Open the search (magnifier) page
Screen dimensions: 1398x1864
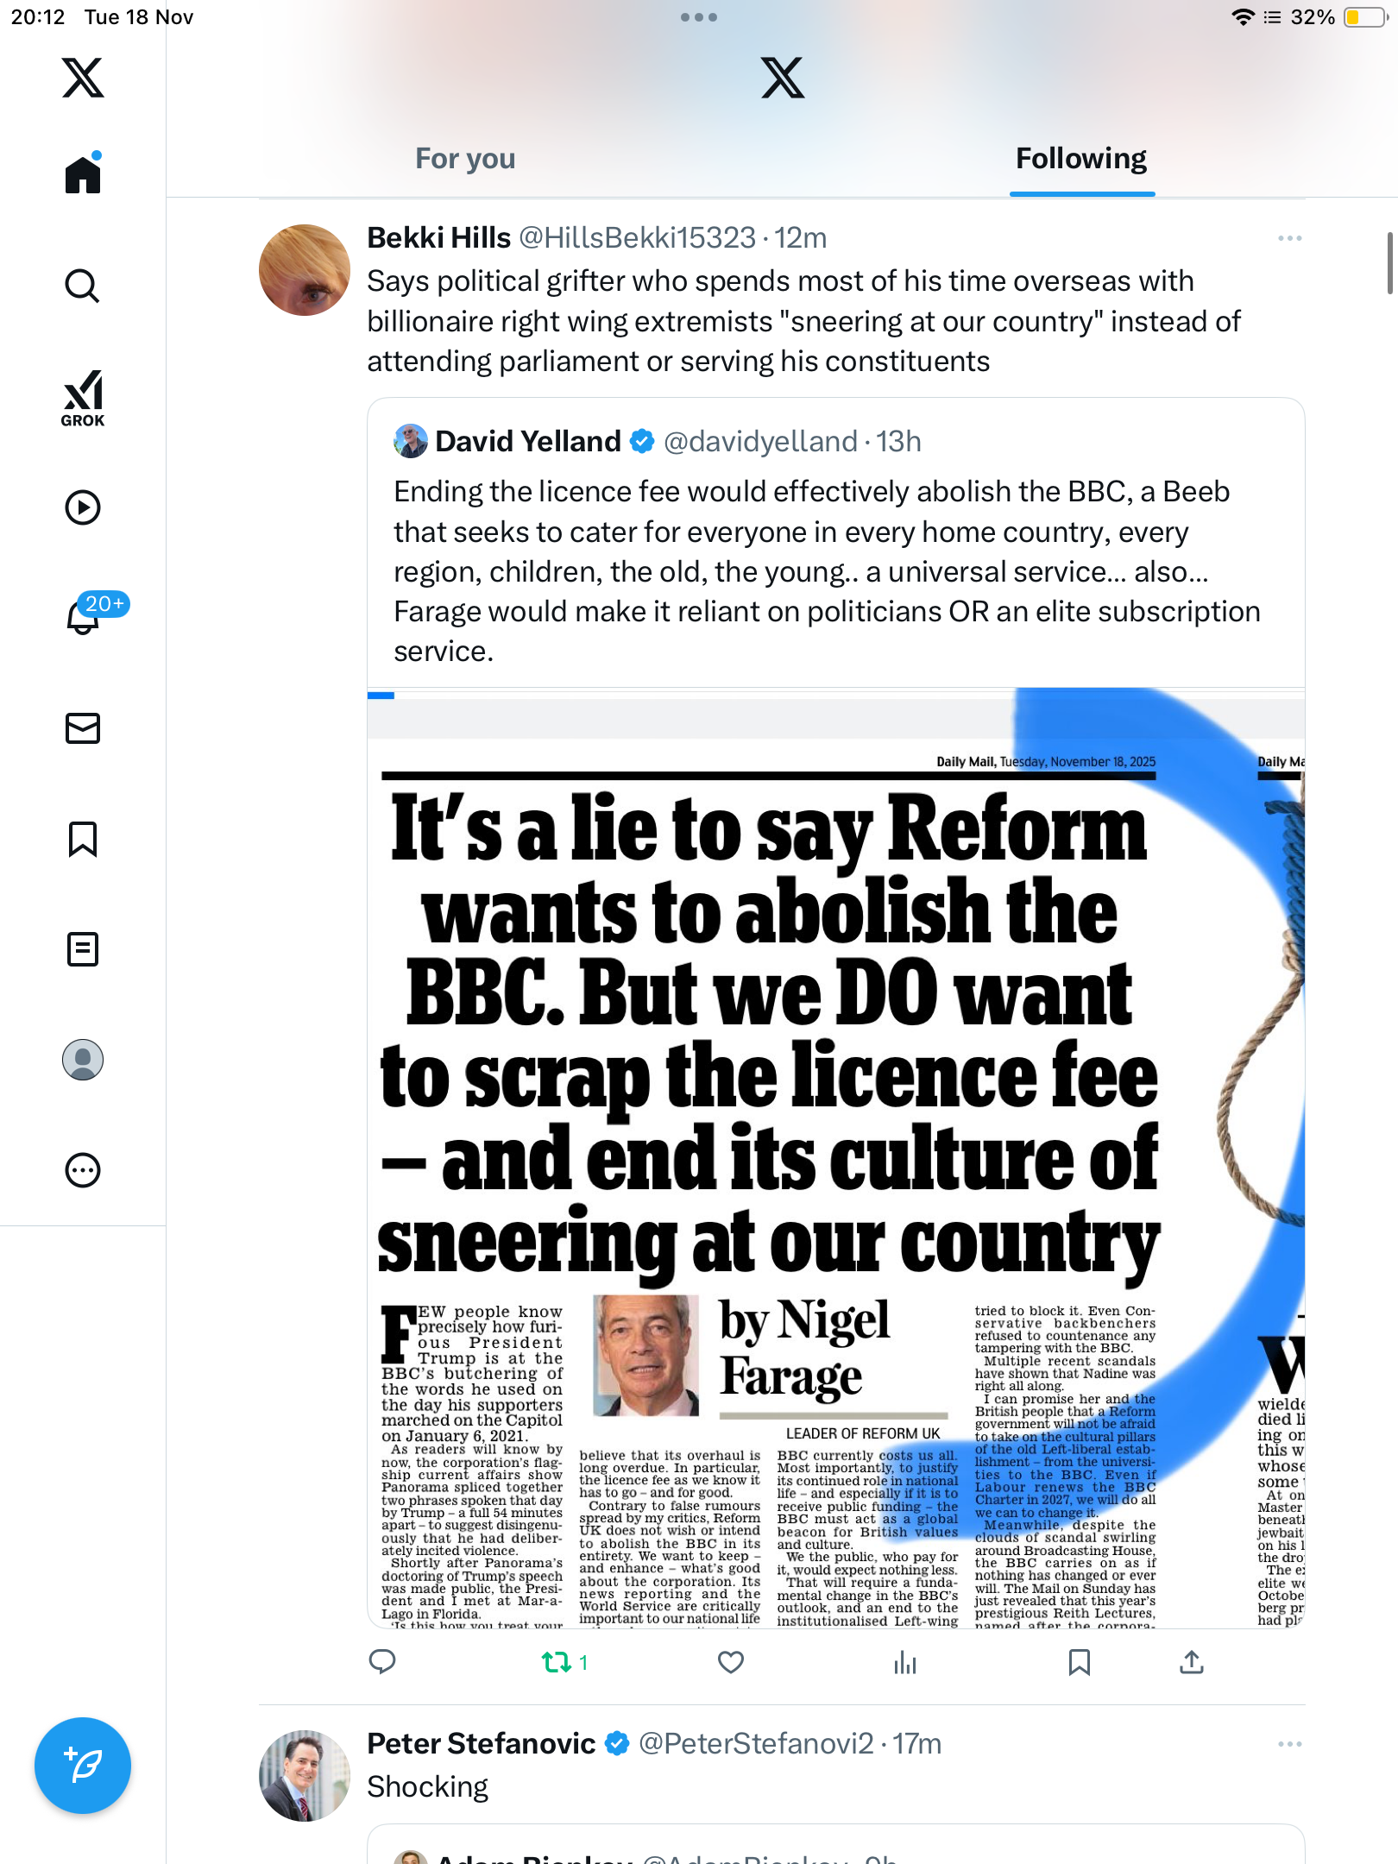coord(83,286)
